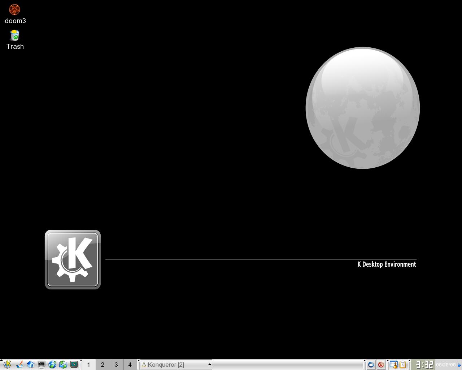Click the pager applet handle arrow

(x=81, y=361)
